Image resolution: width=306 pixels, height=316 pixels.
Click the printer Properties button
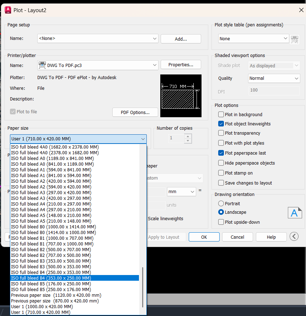click(x=181, y=65)
